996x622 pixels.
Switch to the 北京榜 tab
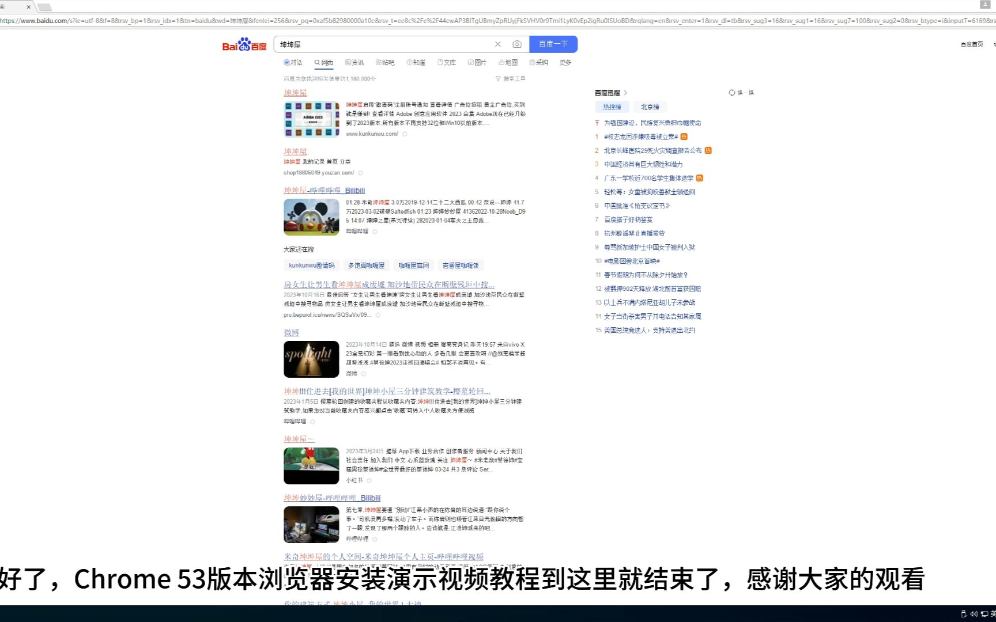tap(650, 107)
